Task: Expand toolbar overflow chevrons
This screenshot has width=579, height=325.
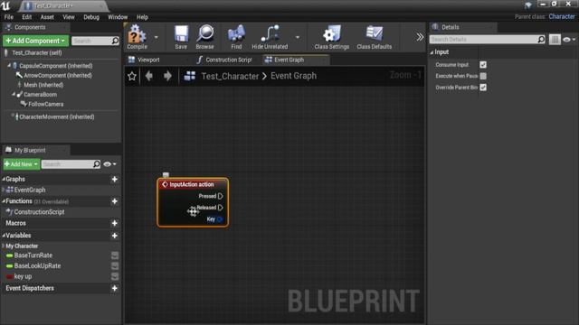Action: (420, 37)
